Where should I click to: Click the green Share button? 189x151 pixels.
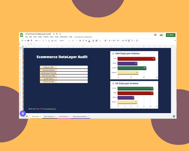pos(170,35)
